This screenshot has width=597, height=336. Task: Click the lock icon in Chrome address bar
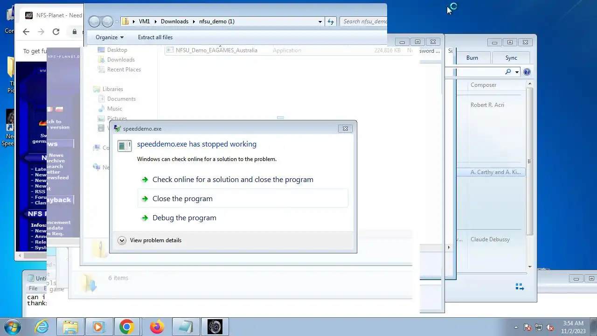tap(74, 32)
